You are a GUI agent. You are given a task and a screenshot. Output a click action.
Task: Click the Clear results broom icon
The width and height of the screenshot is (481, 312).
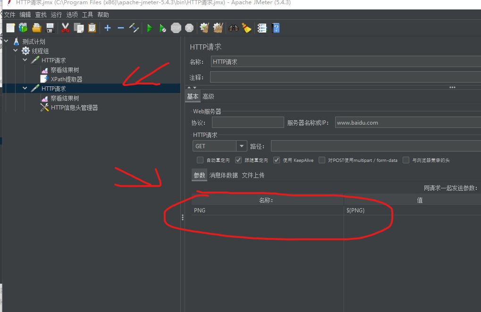point(204,28)
